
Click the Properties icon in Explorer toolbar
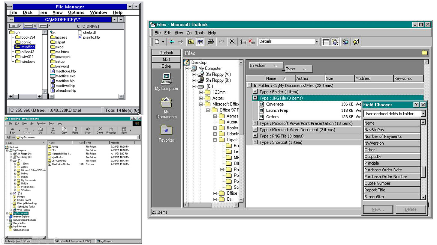pos(111,129)
